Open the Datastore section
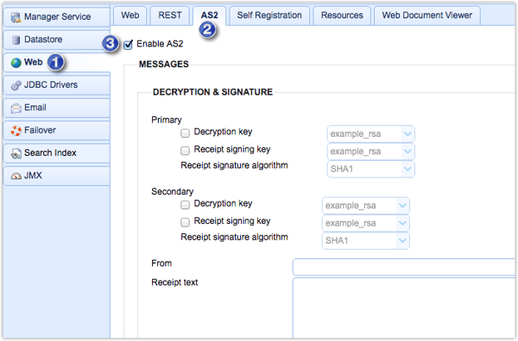 [x=56, y=40]
